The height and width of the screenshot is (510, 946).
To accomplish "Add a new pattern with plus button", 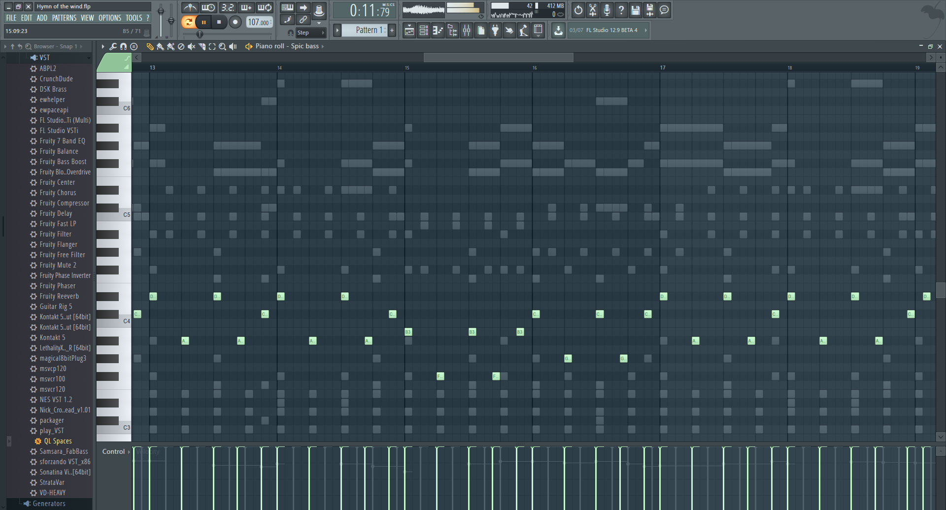I will 392,31.
